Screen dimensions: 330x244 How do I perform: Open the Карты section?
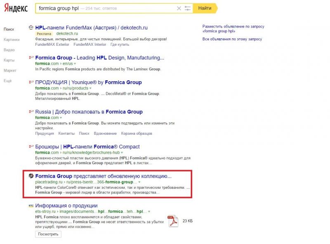(9, 60)
